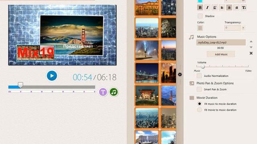Select the orange lit waterfront thumbnail at top
This screenshot has width=257, height=144.
pyautogui.click(x=147, y=8)
